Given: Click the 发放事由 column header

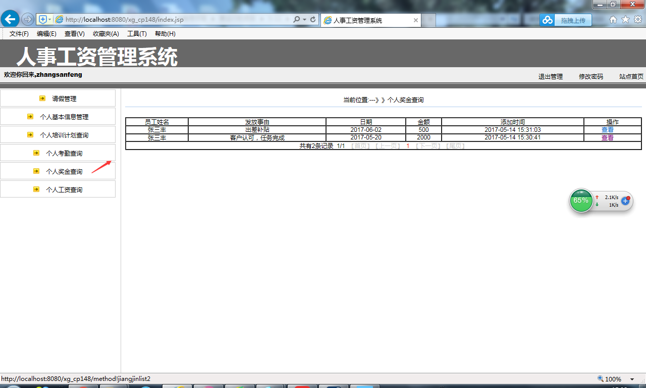Looking at the screenshot, I should coord(257,122).
